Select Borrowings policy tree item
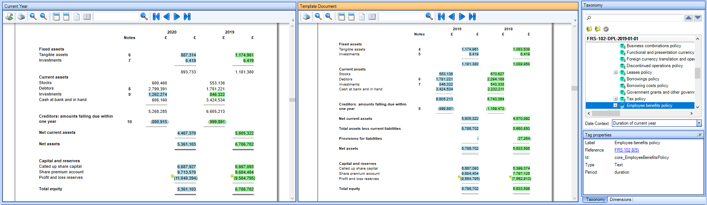 click(x=643, y=79)
